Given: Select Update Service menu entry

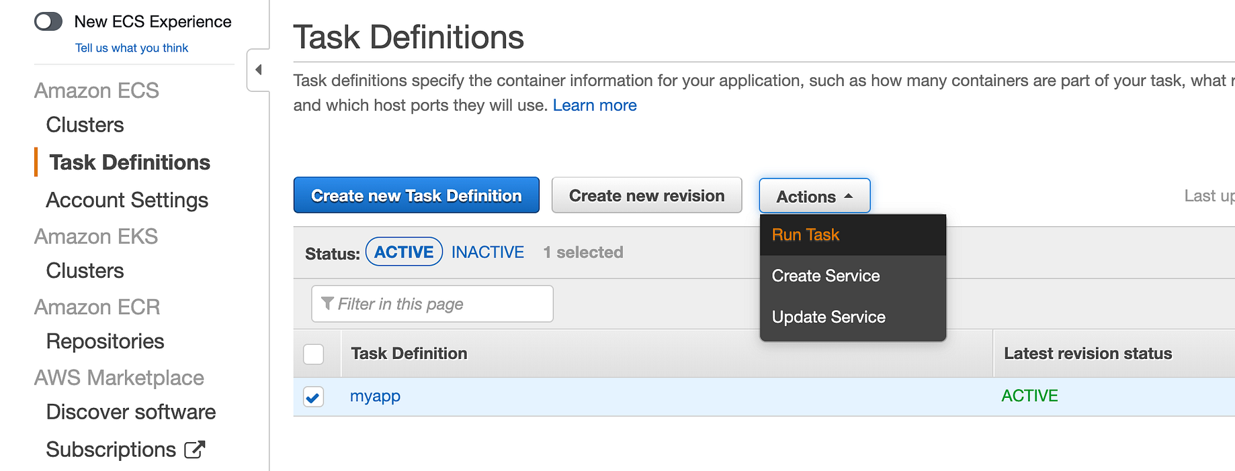Looking at the screenshot, I should (828, 317).
